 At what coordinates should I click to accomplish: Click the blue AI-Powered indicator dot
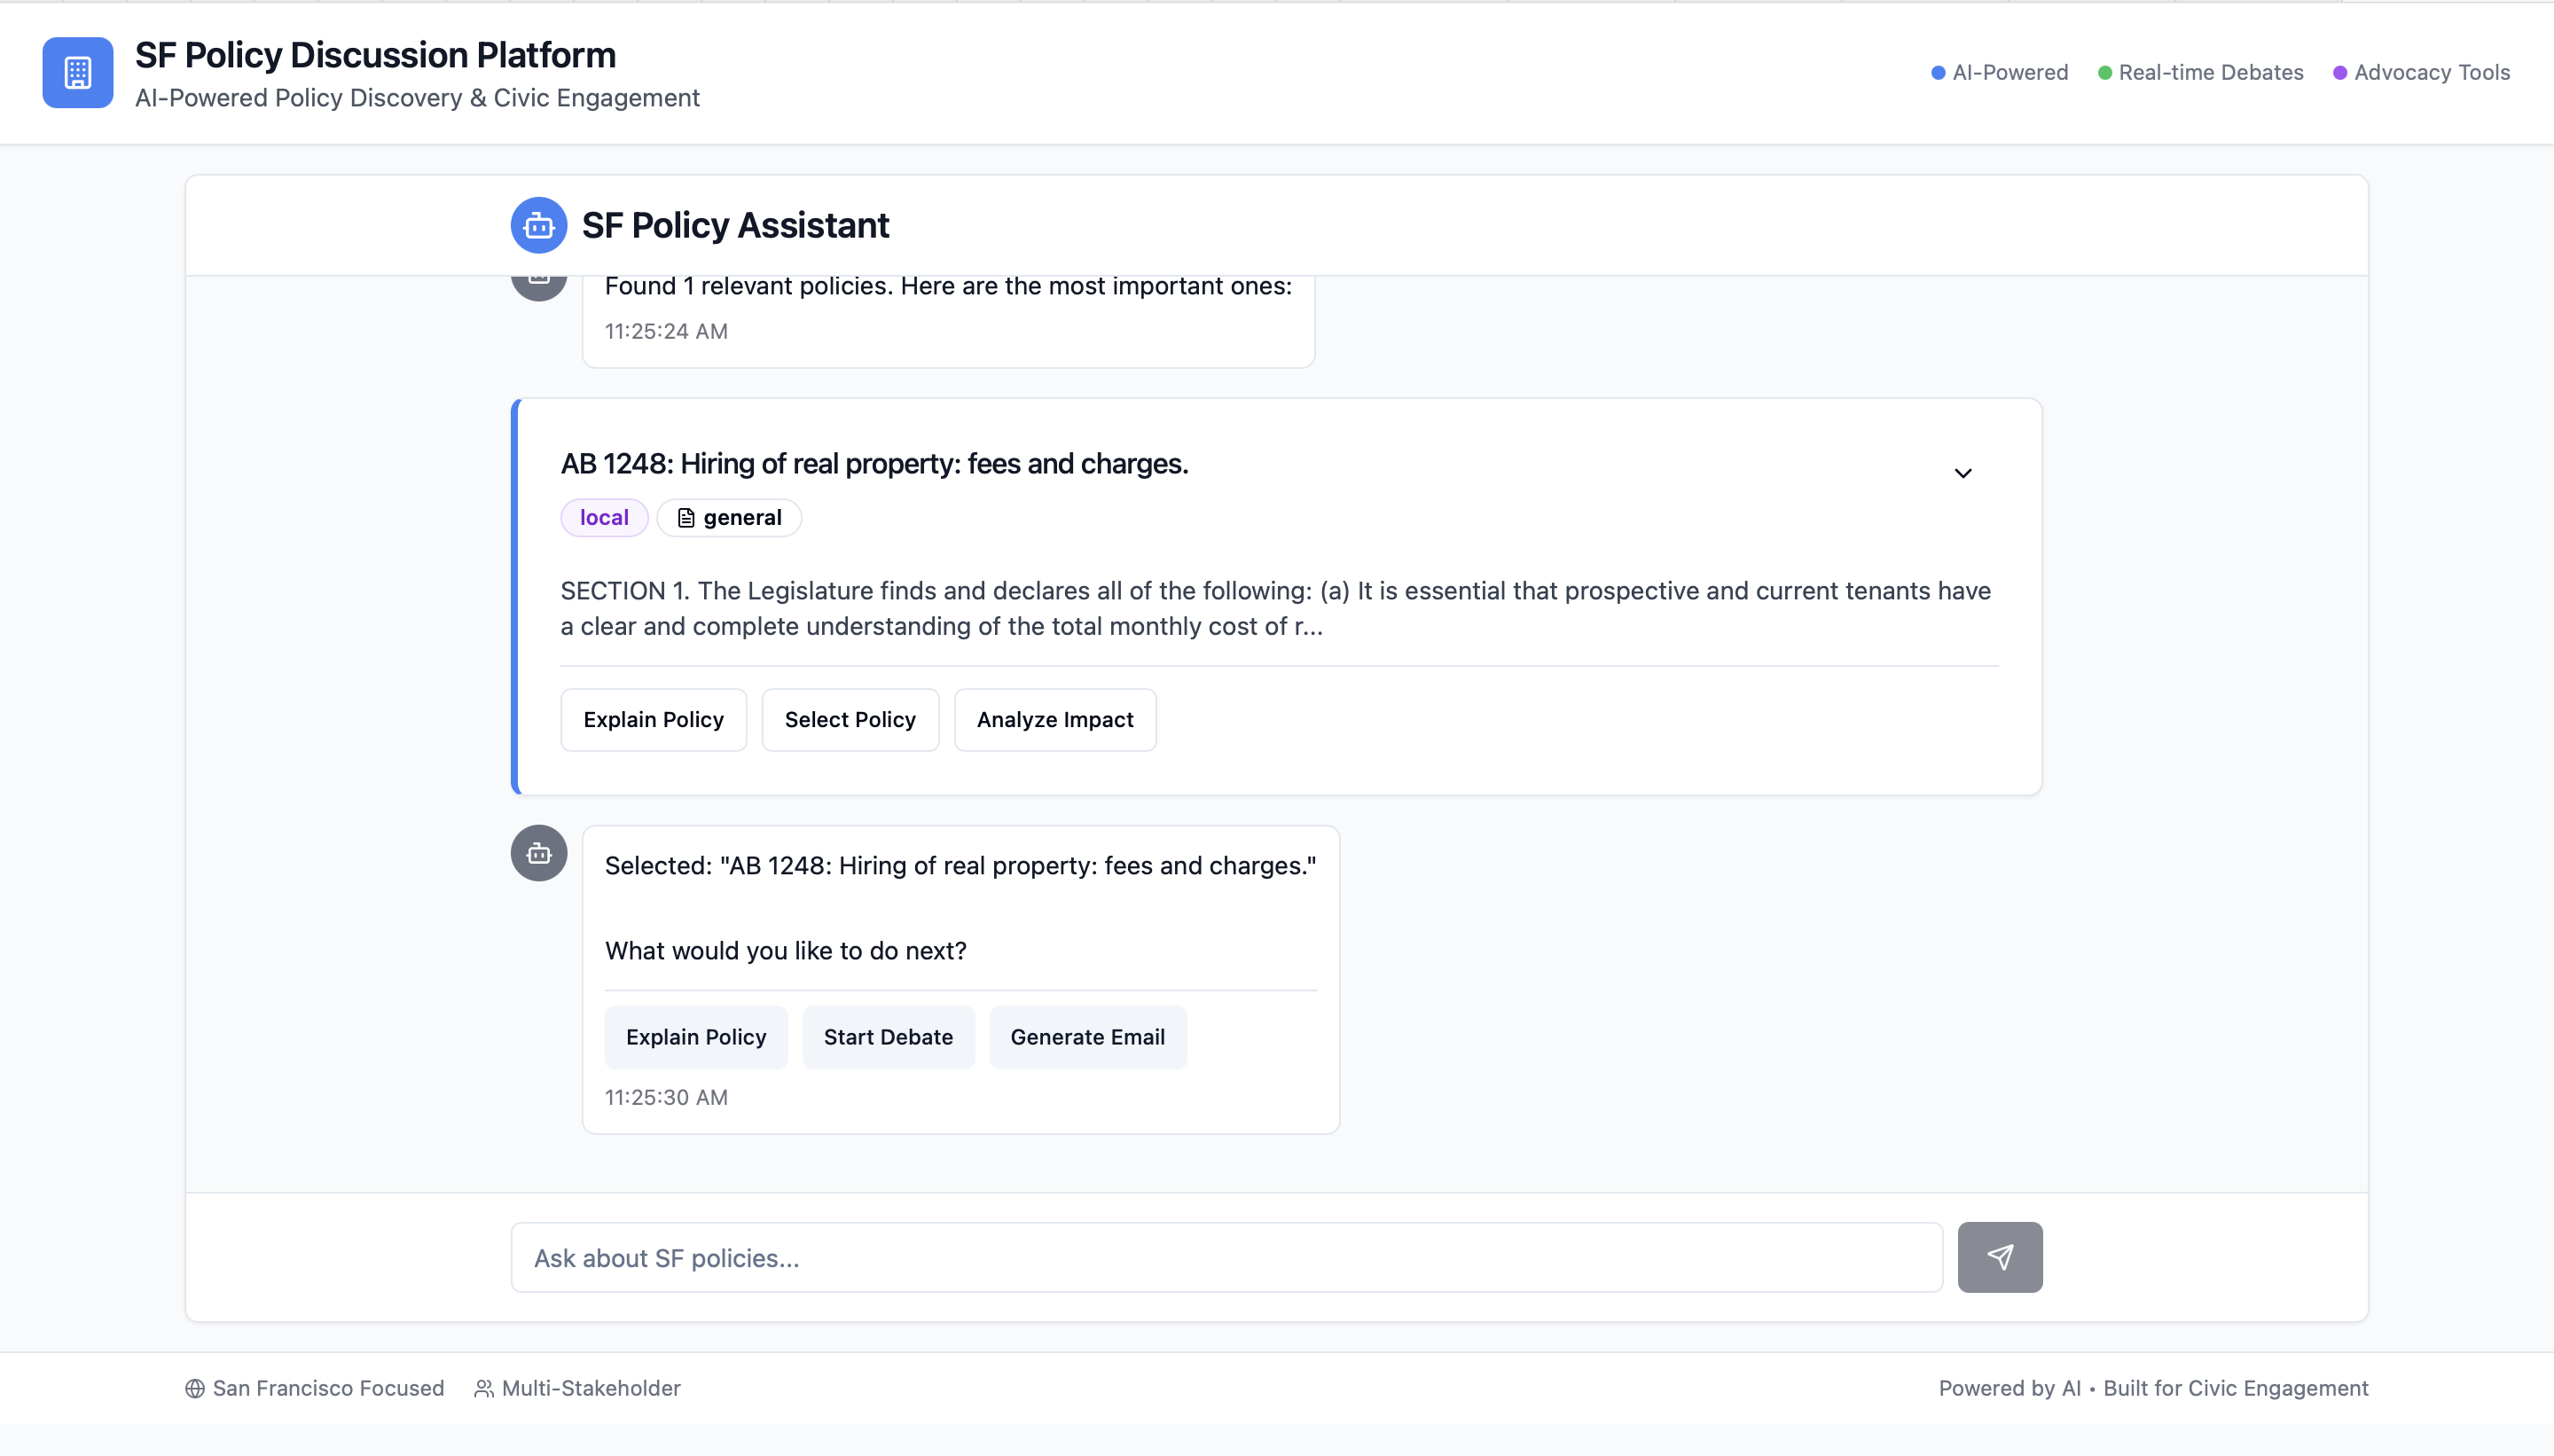[x=1938, y=73]
